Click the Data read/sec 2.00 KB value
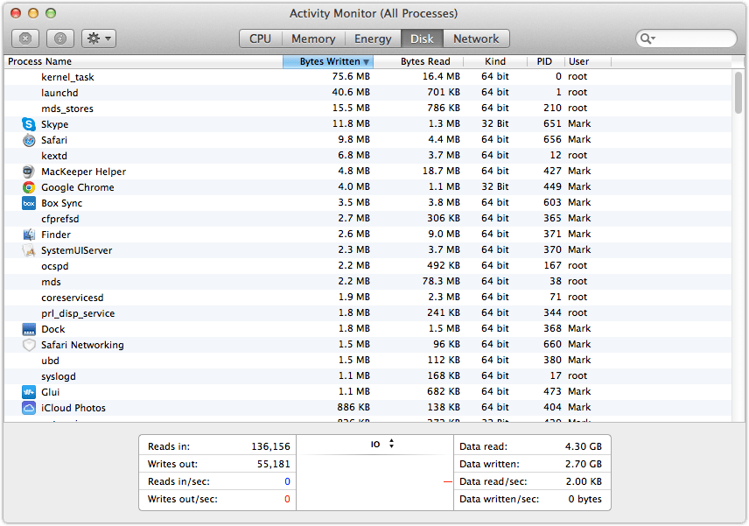Image resolution: width=749 pixels, height=526 pixels. click(x=584, y=481)
